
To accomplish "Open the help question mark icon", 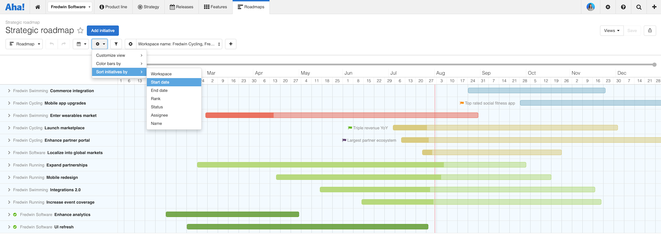I will pyautogui.click(x=623, y=7).
